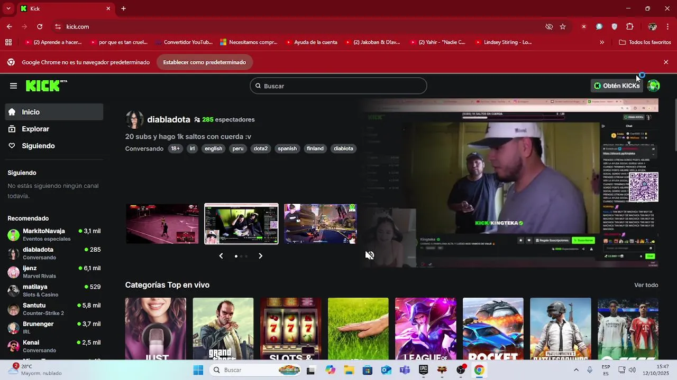Reload the page
This screenshot has height=380, width=677.
(40, 26)
